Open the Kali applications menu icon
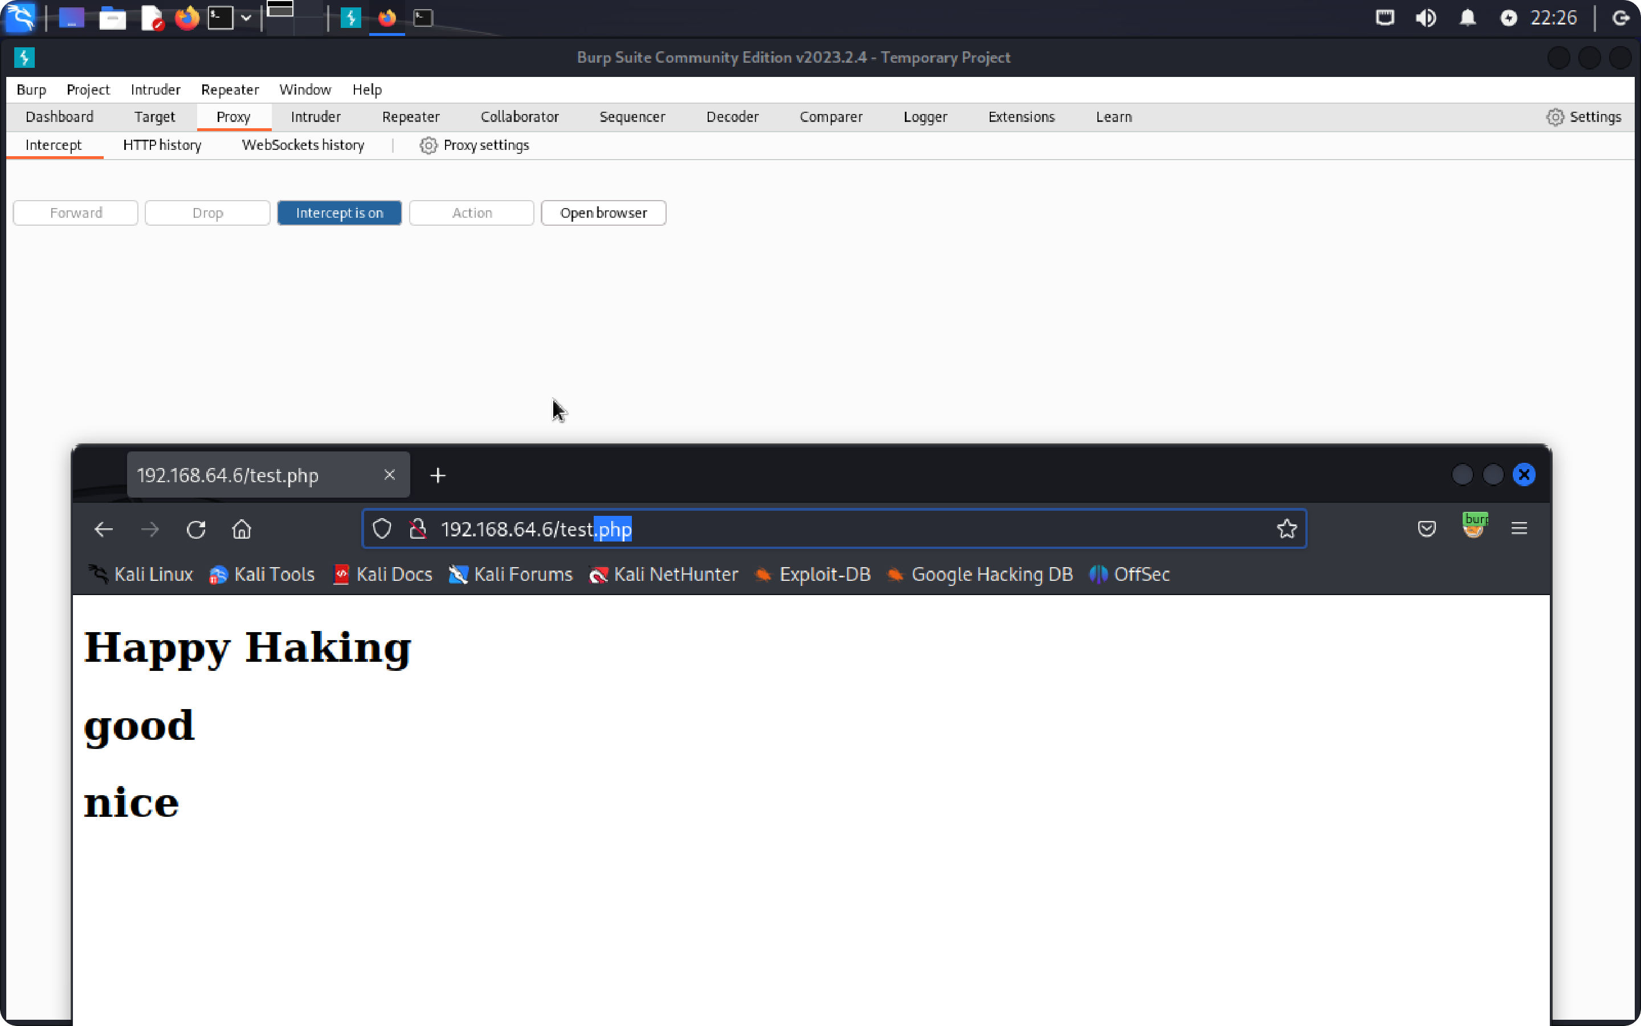 20,18
